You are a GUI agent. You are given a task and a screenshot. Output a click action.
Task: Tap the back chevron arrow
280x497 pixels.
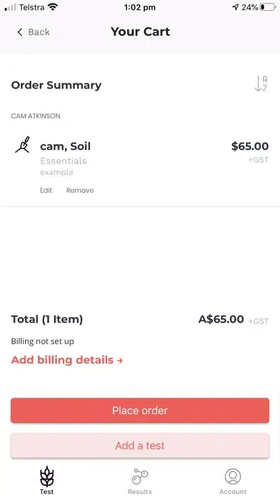click(x=20, y=32)
